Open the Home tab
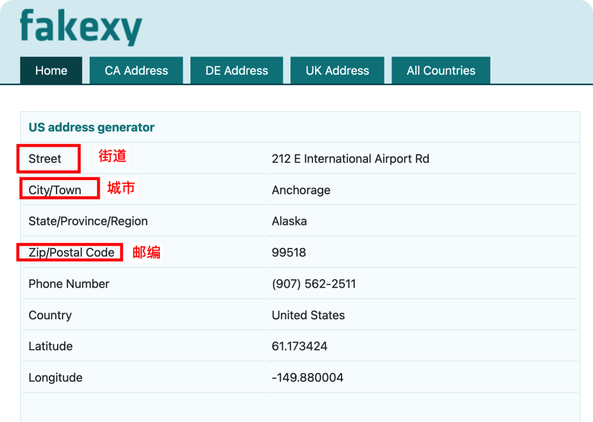The height and width of the screenshot is (422, 593). coord(51,70)
